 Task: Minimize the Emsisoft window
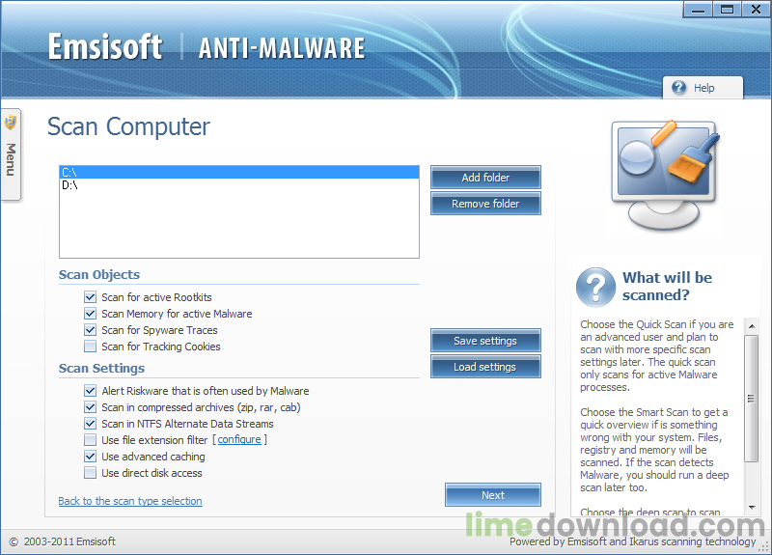click(x=698, y=10)
